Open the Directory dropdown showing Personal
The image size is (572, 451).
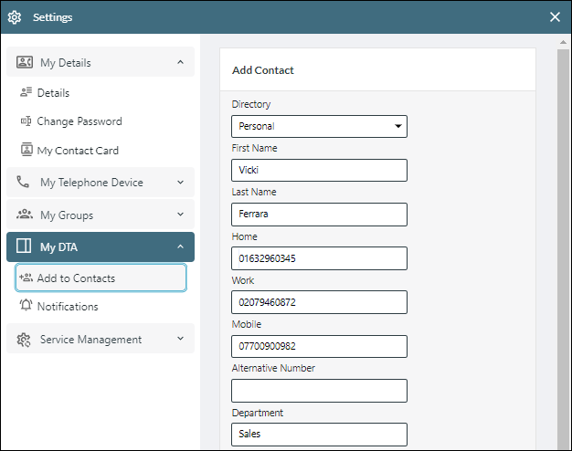[x=319, y=126]
